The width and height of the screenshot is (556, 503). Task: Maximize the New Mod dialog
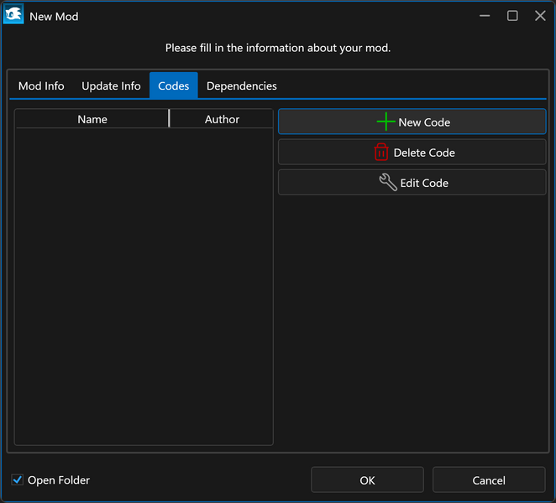512,16
